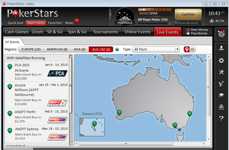Click map marker 3 in Perth
This screenshot has width=229, height=150.
point(119,113)
